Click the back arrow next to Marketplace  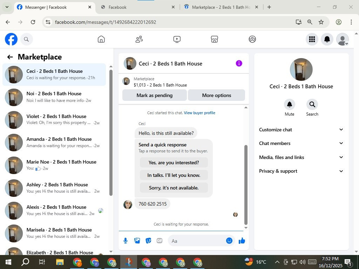tap(10, 57)
